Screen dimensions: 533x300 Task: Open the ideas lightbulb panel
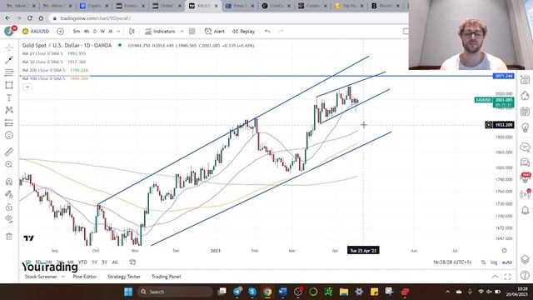[526, 127]
